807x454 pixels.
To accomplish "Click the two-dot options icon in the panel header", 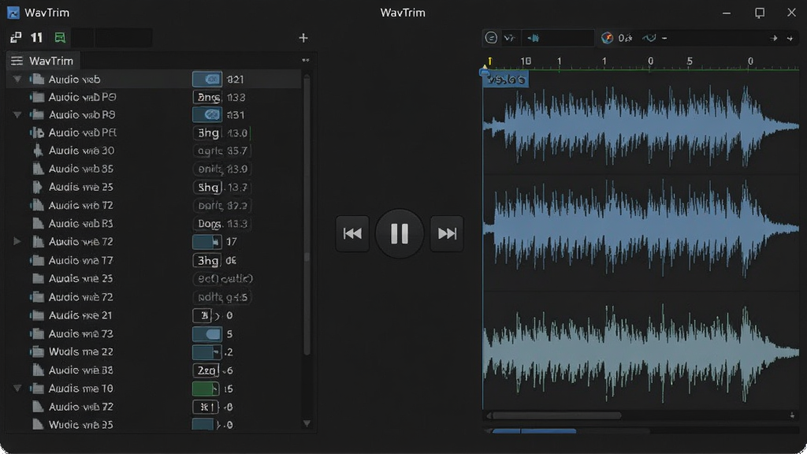I will 306,60.
